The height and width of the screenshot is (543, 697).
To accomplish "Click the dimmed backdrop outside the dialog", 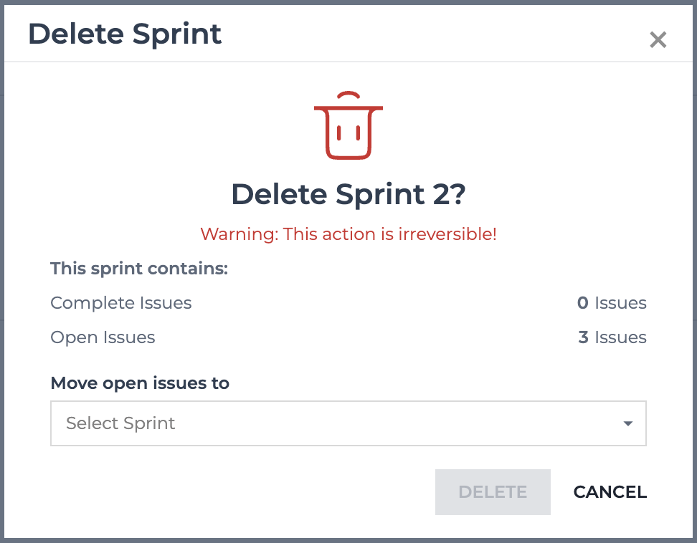I will (1, 266).
